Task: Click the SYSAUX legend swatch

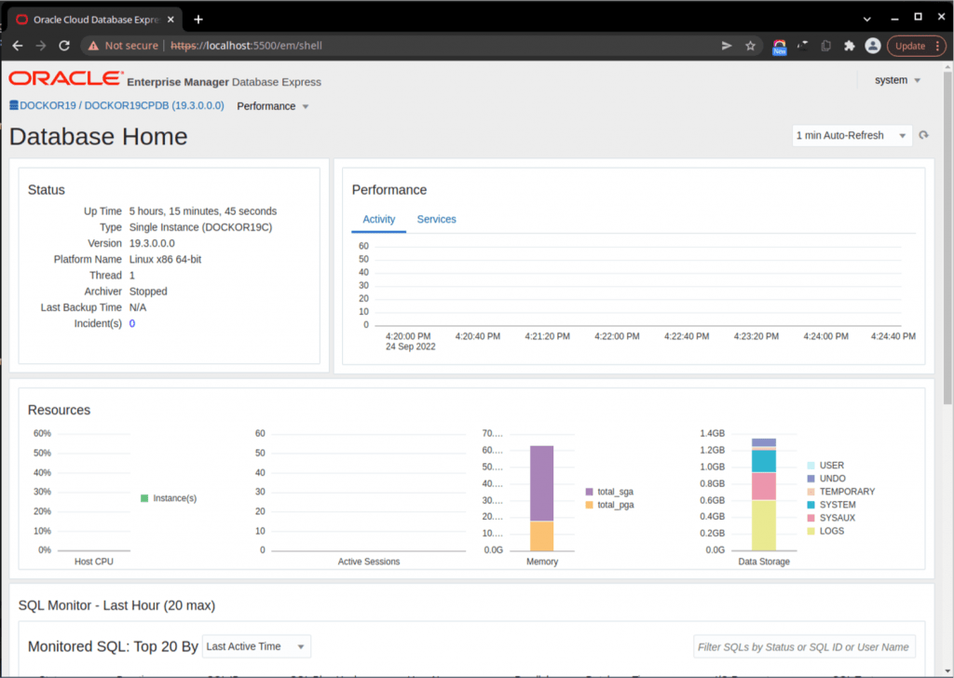Action: tap(811, 518)
